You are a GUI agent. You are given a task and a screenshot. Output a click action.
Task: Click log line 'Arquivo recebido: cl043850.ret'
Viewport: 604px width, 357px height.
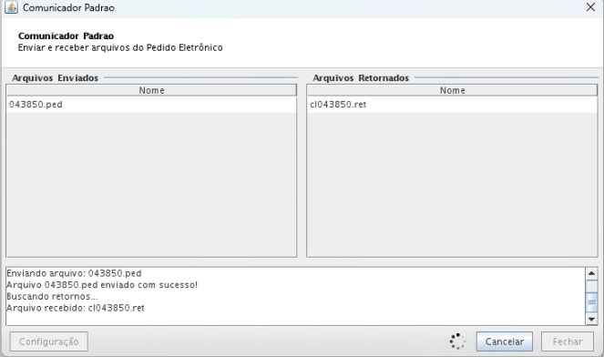76,308
